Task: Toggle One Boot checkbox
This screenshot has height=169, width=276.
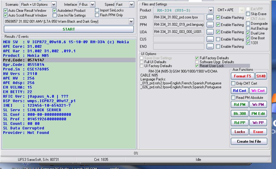Action: [x=248, y=38]
